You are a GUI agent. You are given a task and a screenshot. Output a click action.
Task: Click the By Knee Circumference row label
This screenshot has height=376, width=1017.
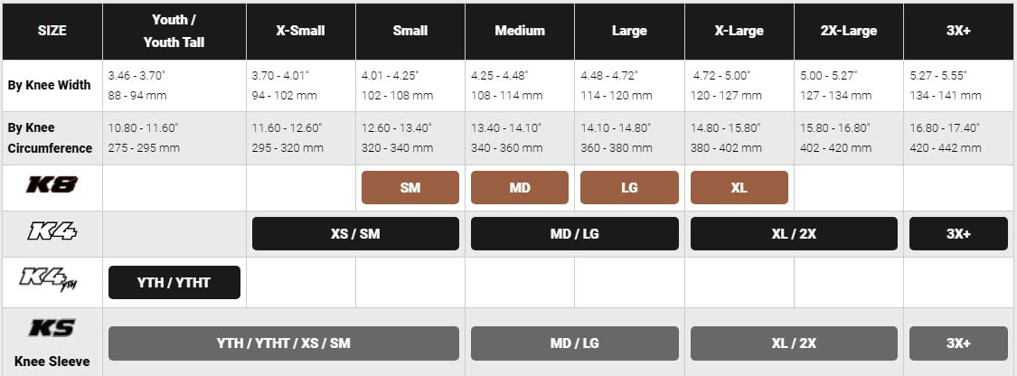click(x=50, y=137)
